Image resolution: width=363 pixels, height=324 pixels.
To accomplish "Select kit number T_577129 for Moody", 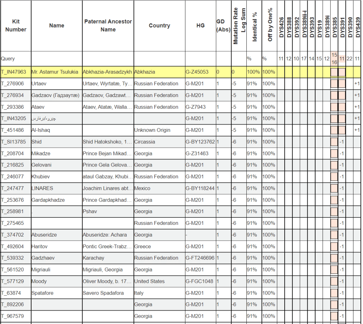I will [x=12, y=281].
